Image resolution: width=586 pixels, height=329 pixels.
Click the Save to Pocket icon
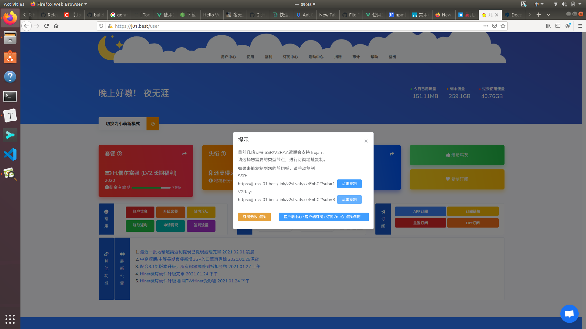click(494, 26)
